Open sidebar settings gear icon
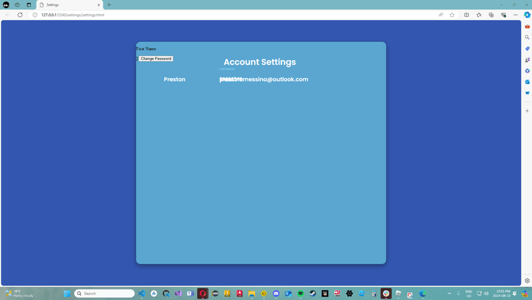 click(x=528, y=281)
